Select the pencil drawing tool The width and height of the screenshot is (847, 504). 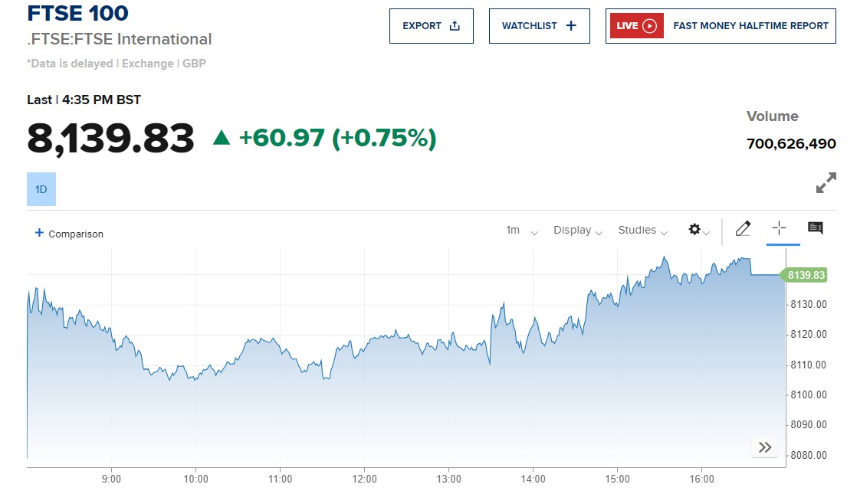point(743,228)
